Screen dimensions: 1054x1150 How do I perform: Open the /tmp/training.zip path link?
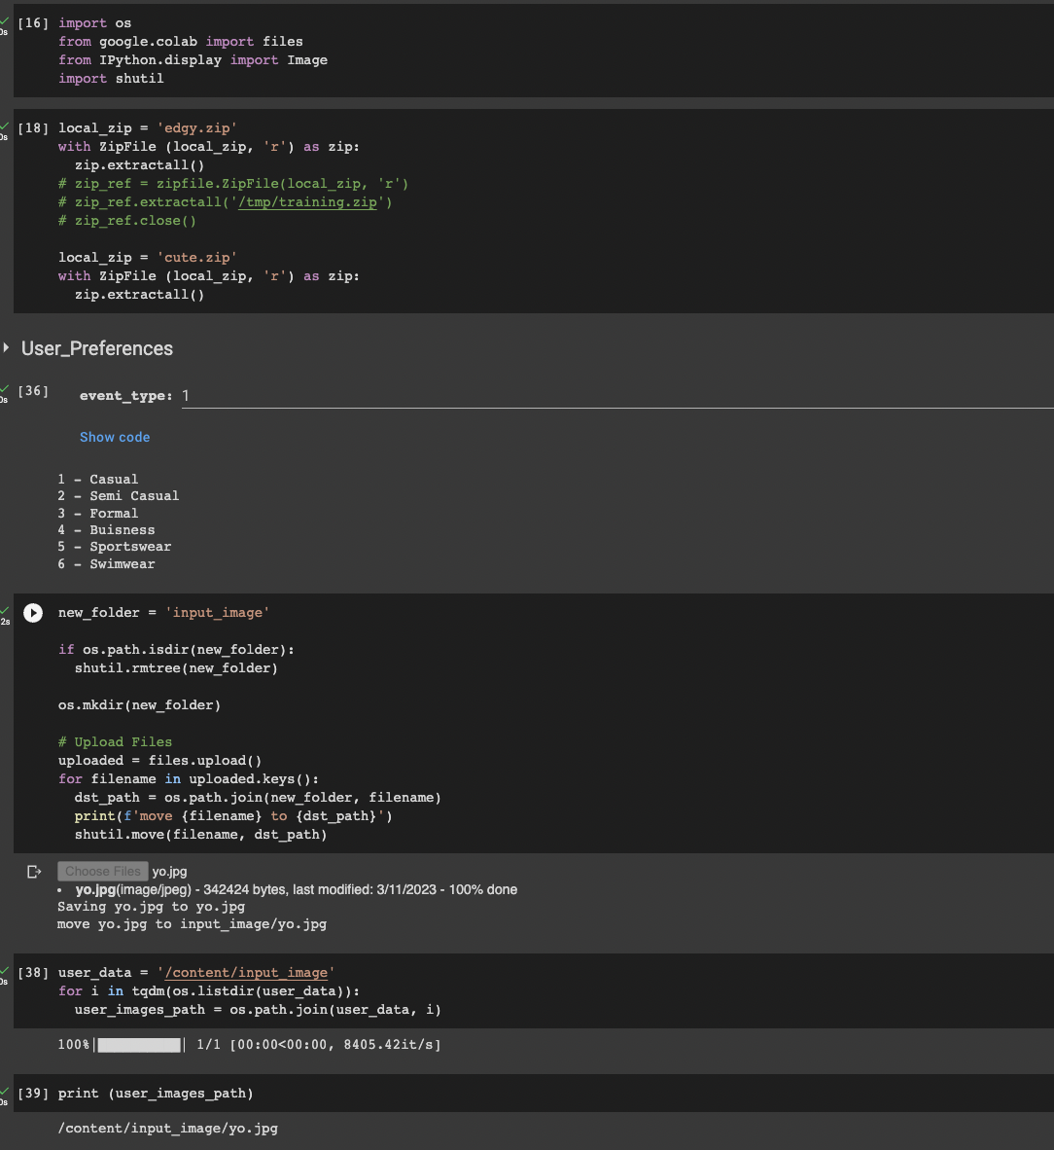coord(307,201)
